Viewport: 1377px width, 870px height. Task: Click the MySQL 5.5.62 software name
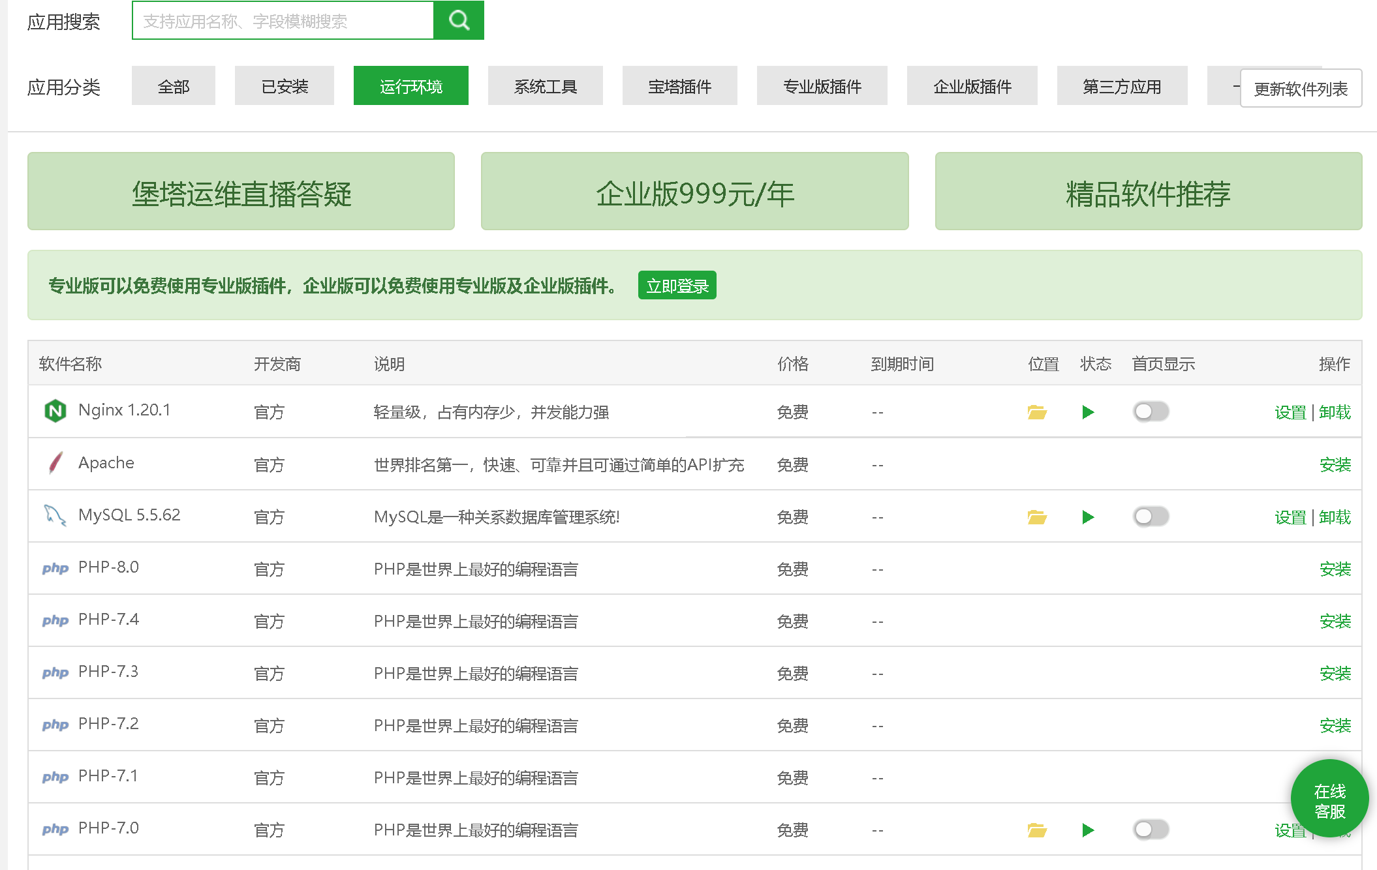(x=129, y=515)
